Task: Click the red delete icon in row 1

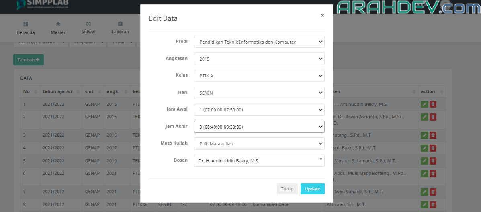Action: point(433,104)
